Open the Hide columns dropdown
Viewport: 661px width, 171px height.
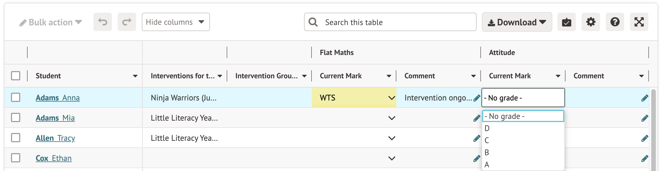pos(175,22)
